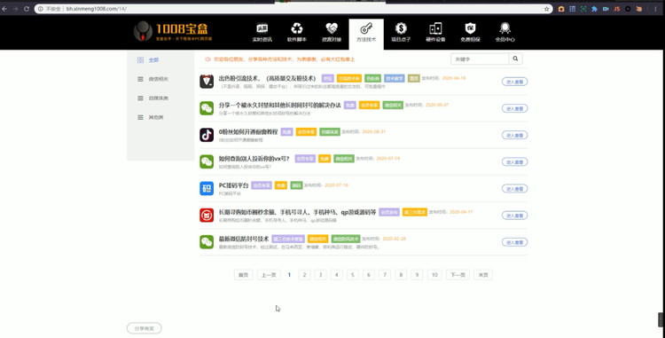The width and height of the screenshot is (665, 338).
Task: Click the 1008宝盒 site logo
Action: point(173,31)
